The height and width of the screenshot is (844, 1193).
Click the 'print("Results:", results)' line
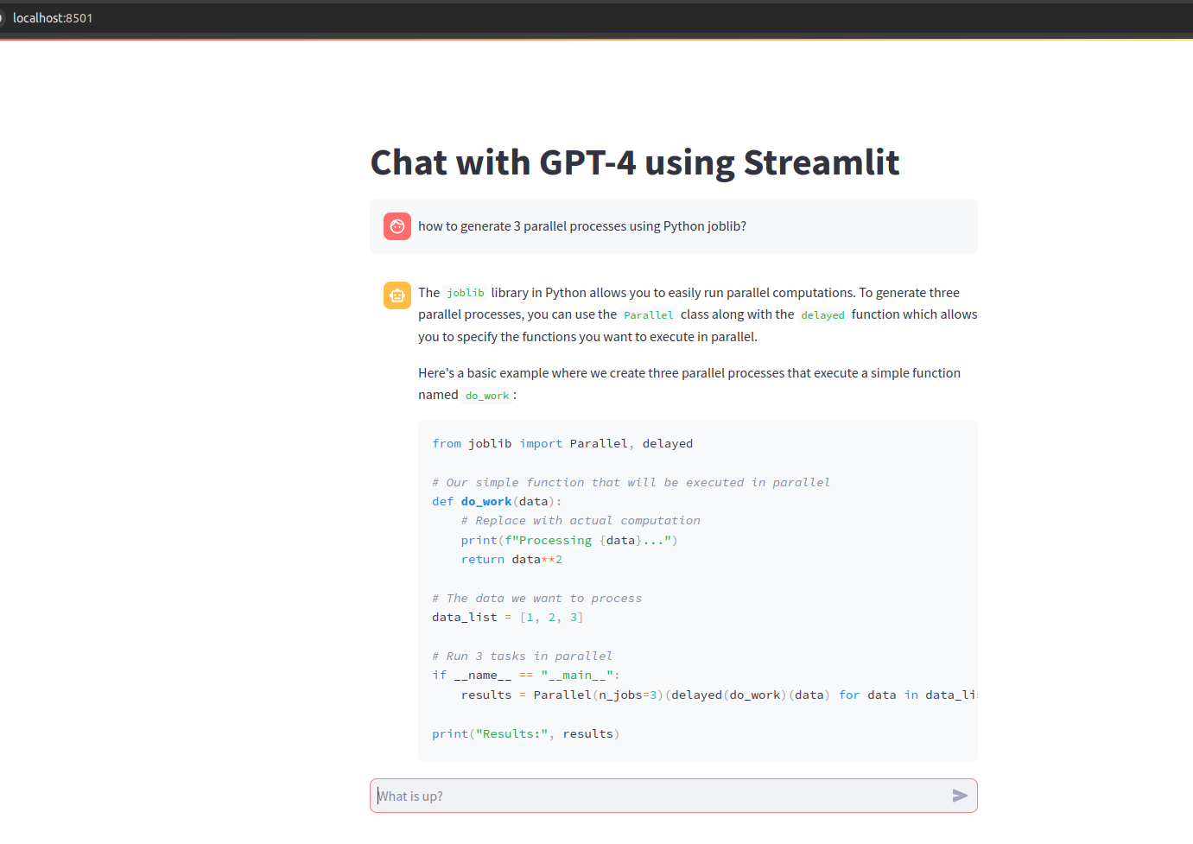tap(526, 734)
